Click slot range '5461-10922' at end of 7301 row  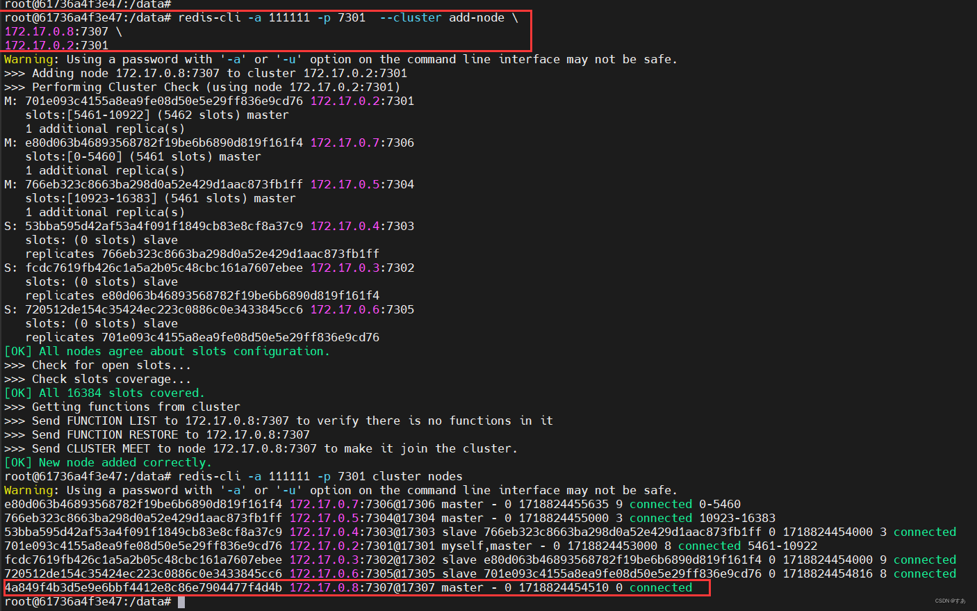click(x=782, y=546)
